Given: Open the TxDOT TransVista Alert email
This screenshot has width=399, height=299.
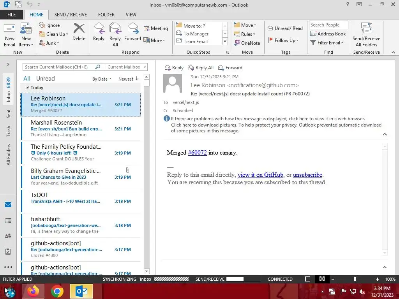Looking at the screenshot, I should pos(81,201).
